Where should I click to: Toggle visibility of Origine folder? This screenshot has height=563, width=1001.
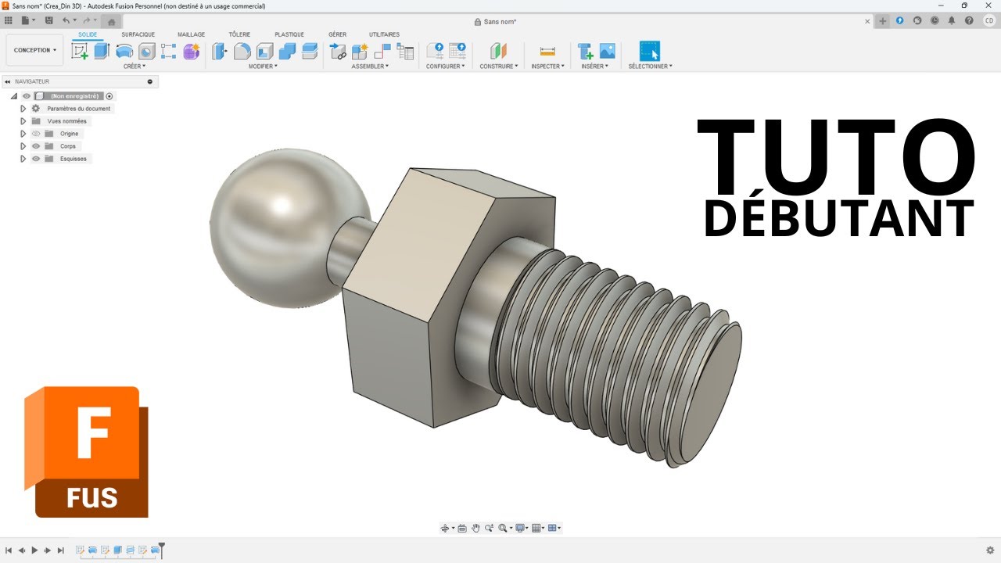36,134
